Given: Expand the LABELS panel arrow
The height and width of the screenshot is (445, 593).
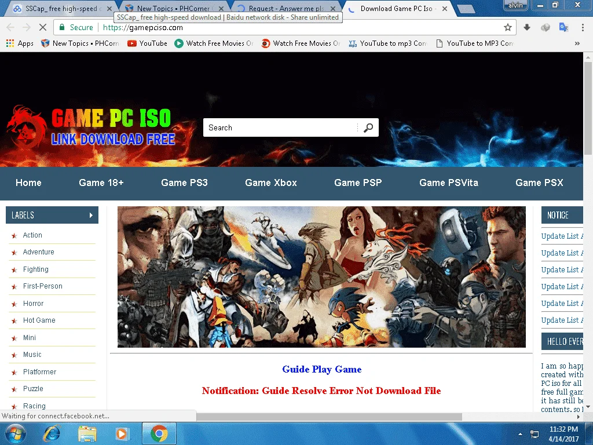Looking at the screenshot, I should coord(91,215).
